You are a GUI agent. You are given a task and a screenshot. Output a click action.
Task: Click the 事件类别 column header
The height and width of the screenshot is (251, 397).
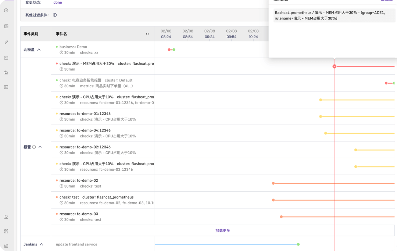[31, 34]
